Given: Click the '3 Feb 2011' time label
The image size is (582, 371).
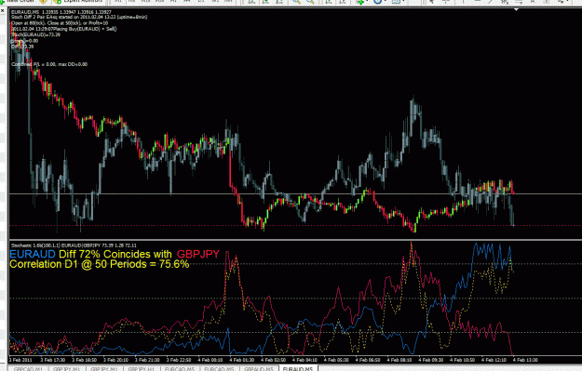Looking at the screenshot, I should (20, 360).
